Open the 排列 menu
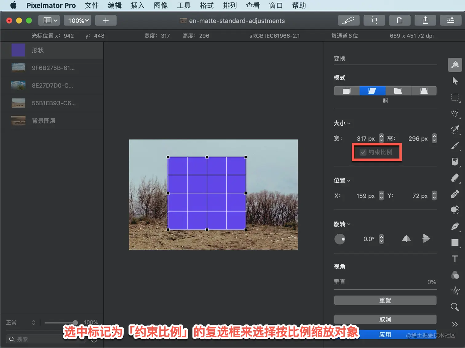The height and width of the screenshot is (348, 465). tap(230, 6)
